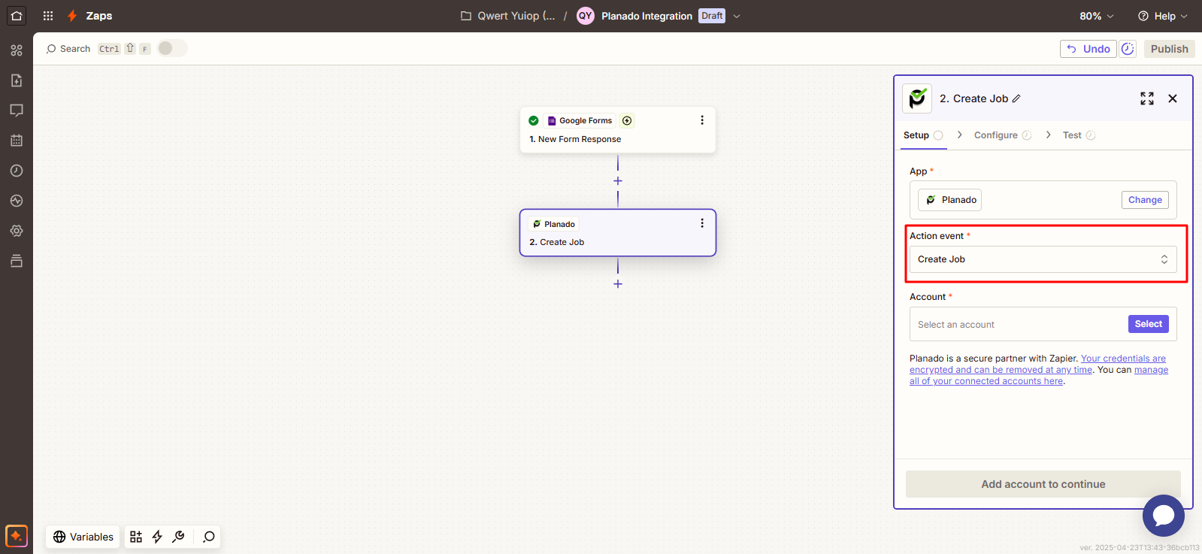This screenshot has height=554, width=1202.
Task: Open the chat support bubble
Action: click(x=1163, y=516)
